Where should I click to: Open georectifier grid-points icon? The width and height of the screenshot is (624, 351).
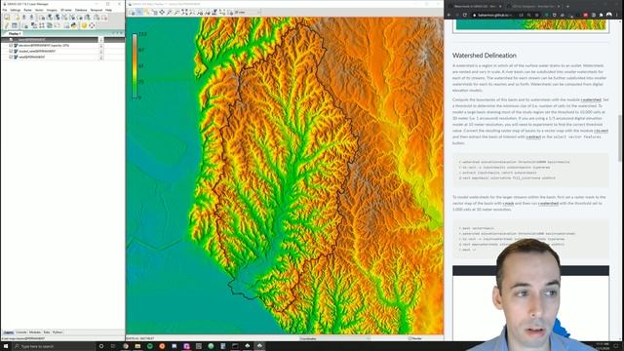[x=42, y=25]
